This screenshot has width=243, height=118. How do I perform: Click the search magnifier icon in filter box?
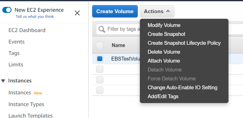[x=102, y=29]
